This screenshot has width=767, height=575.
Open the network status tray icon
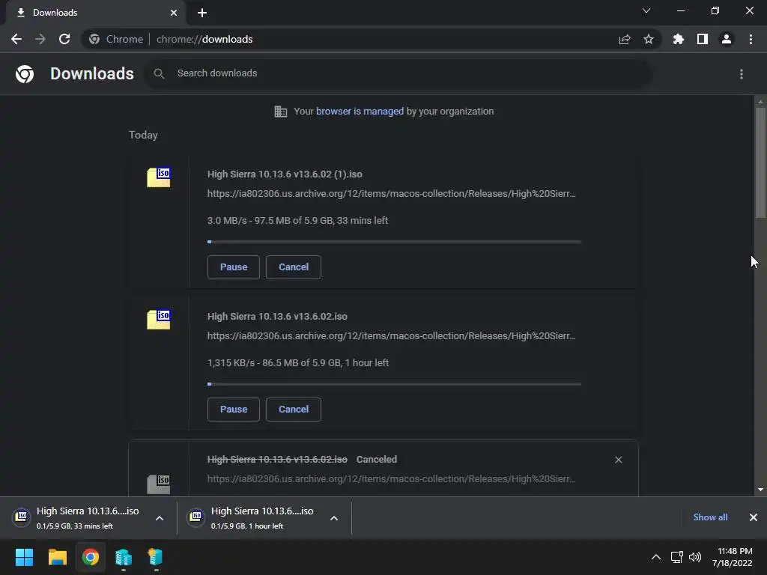[677, 557]
